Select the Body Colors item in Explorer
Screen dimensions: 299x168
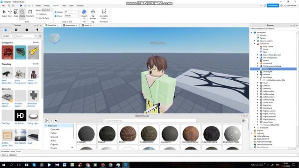(x=268, y=47)
